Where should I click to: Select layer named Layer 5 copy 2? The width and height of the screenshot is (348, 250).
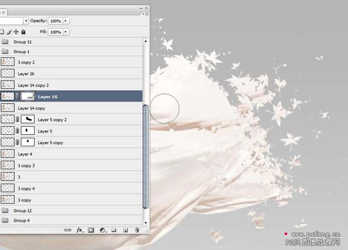[52, 120]
